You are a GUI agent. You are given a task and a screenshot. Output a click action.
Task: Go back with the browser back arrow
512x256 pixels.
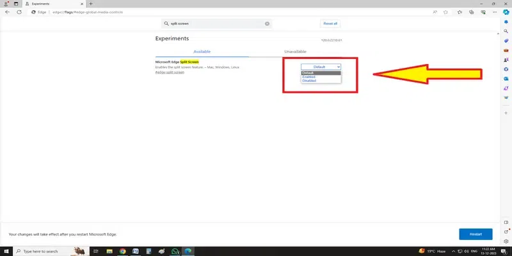tap(7, 12)
